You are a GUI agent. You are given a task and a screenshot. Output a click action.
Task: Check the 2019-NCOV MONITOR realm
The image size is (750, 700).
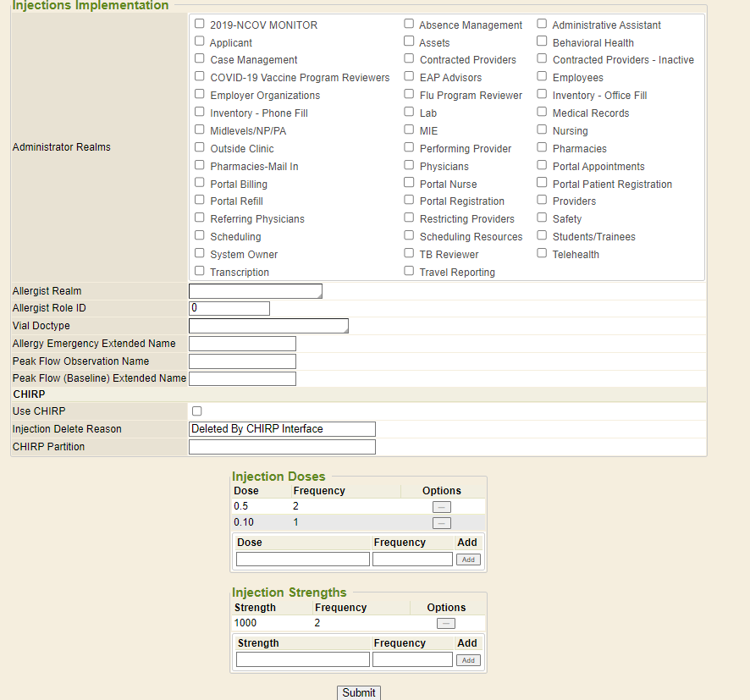tap(200, 25)
